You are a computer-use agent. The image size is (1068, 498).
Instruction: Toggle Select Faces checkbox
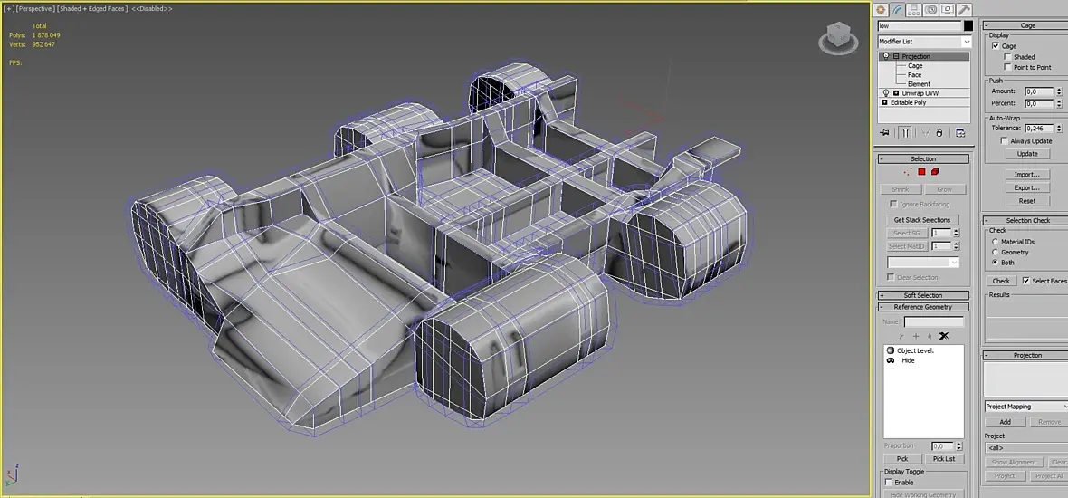(x=1025, y=281)
